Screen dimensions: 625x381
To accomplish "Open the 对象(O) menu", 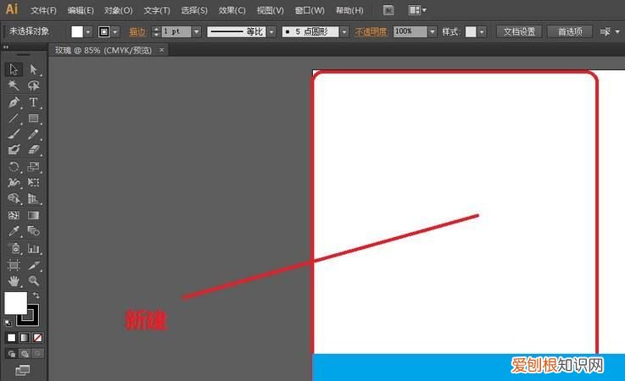I will coord(119,11).
